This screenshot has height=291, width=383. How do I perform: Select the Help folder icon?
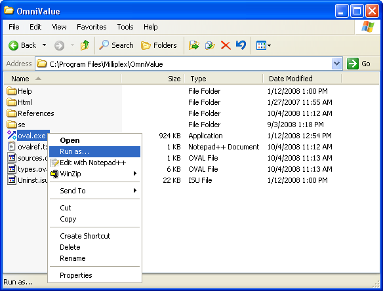tap(12, 91)
